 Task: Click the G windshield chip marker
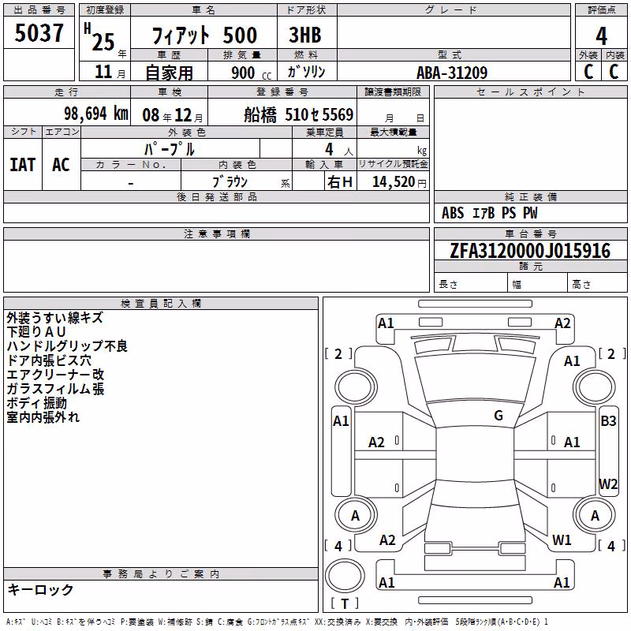coord(498,416)
